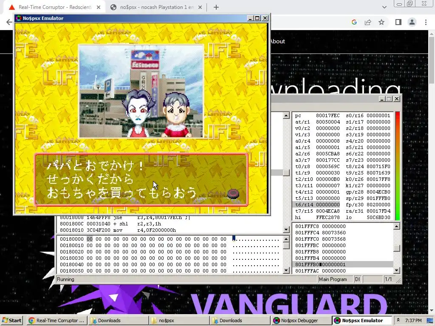This screenshot has width=435, height=326.
Task: Click browser page scrollbar down arrow
Action: (432, 310)
